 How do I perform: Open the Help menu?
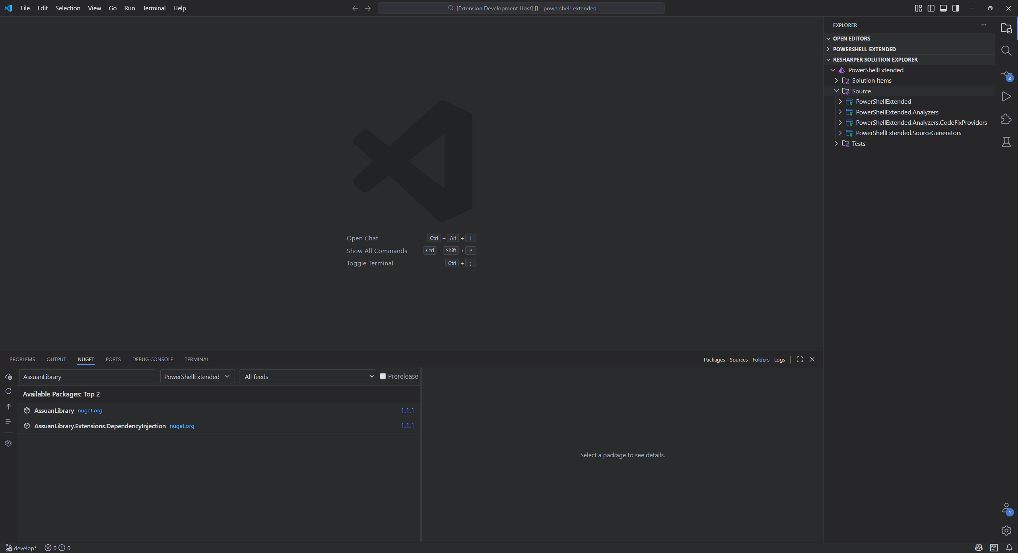pyautogui.click(x=179, y=8)
